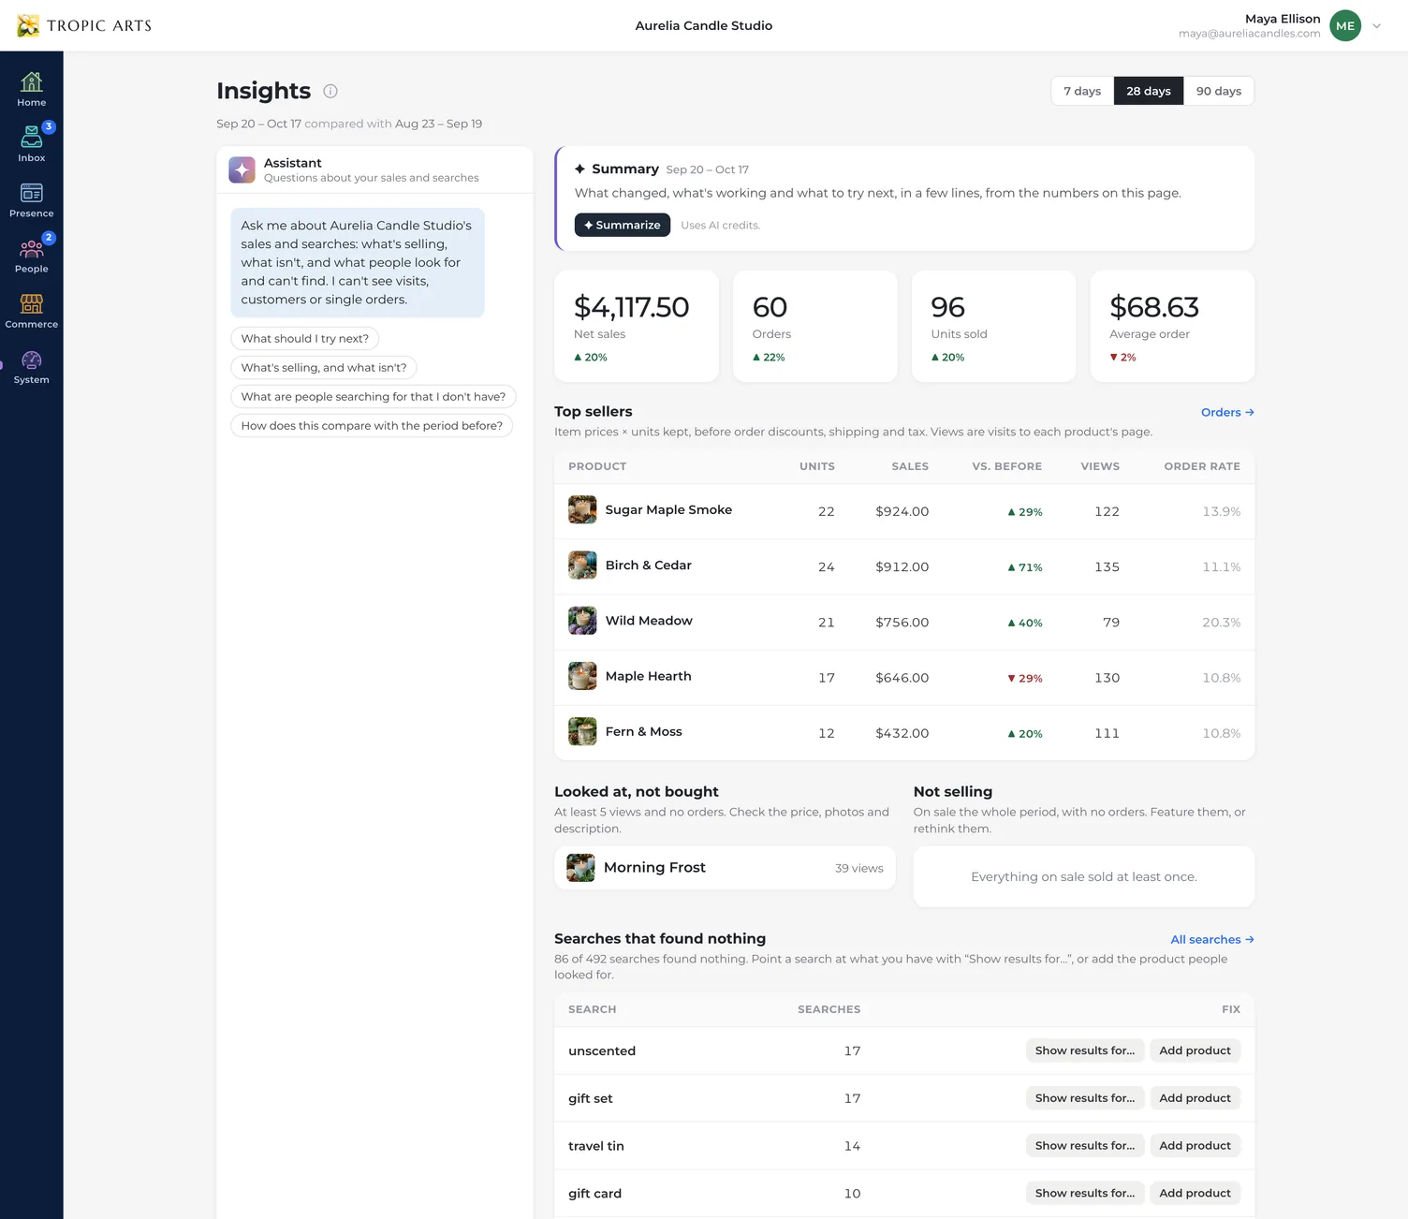
Task: Click the $68.63 Average order figure
Action: click(1153, 307)
